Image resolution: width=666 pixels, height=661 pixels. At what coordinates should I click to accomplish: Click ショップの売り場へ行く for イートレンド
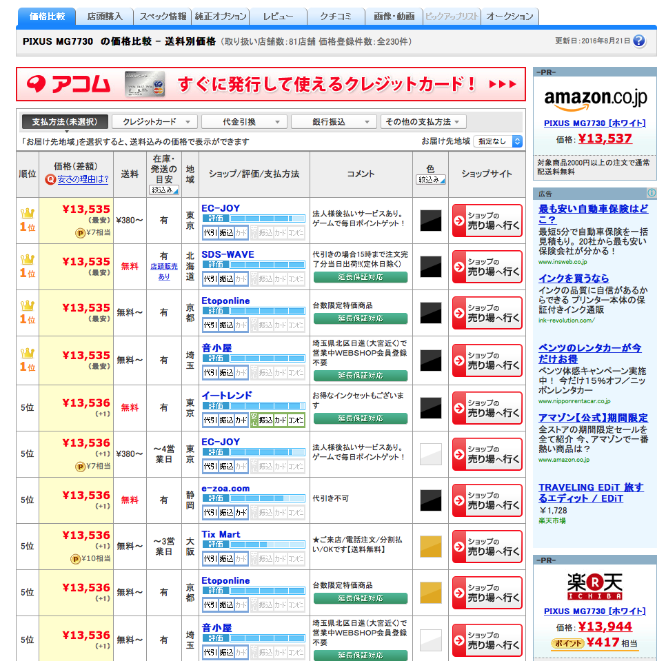pos(487,408)
